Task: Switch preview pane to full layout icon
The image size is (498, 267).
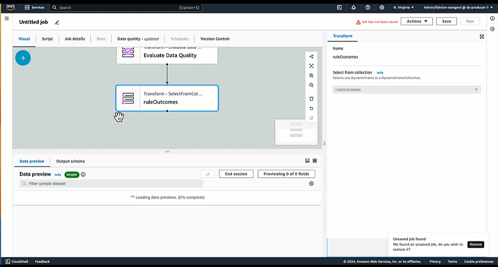Action: (315, 161)
